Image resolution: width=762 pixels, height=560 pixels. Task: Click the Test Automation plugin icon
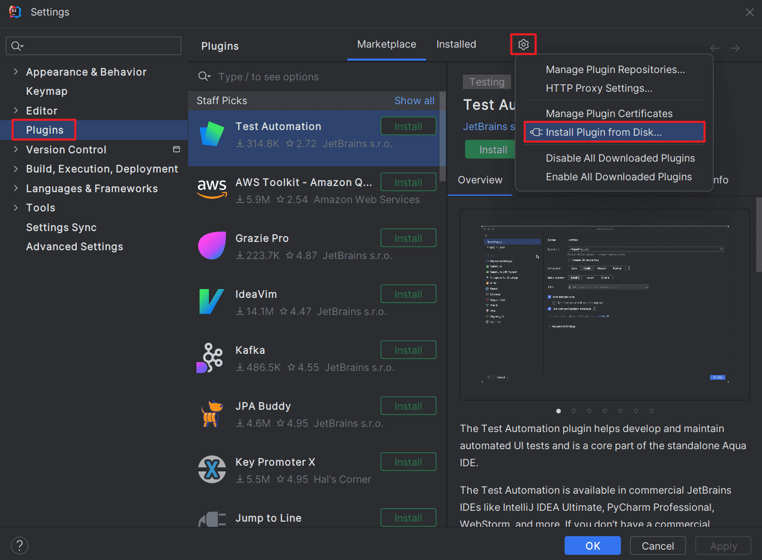point(212,135)
